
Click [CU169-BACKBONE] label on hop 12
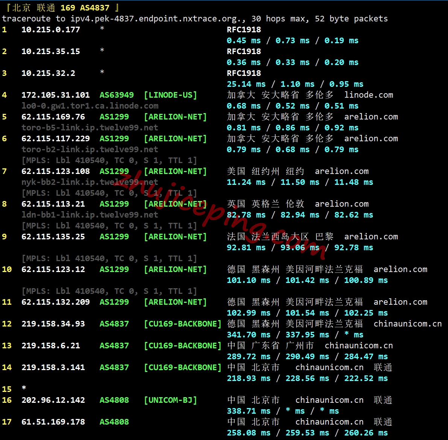click(x=183, y=324)
